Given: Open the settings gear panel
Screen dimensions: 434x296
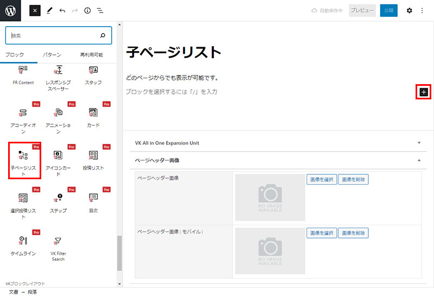Looking at the screenshot, I should [x=410, y=10].
